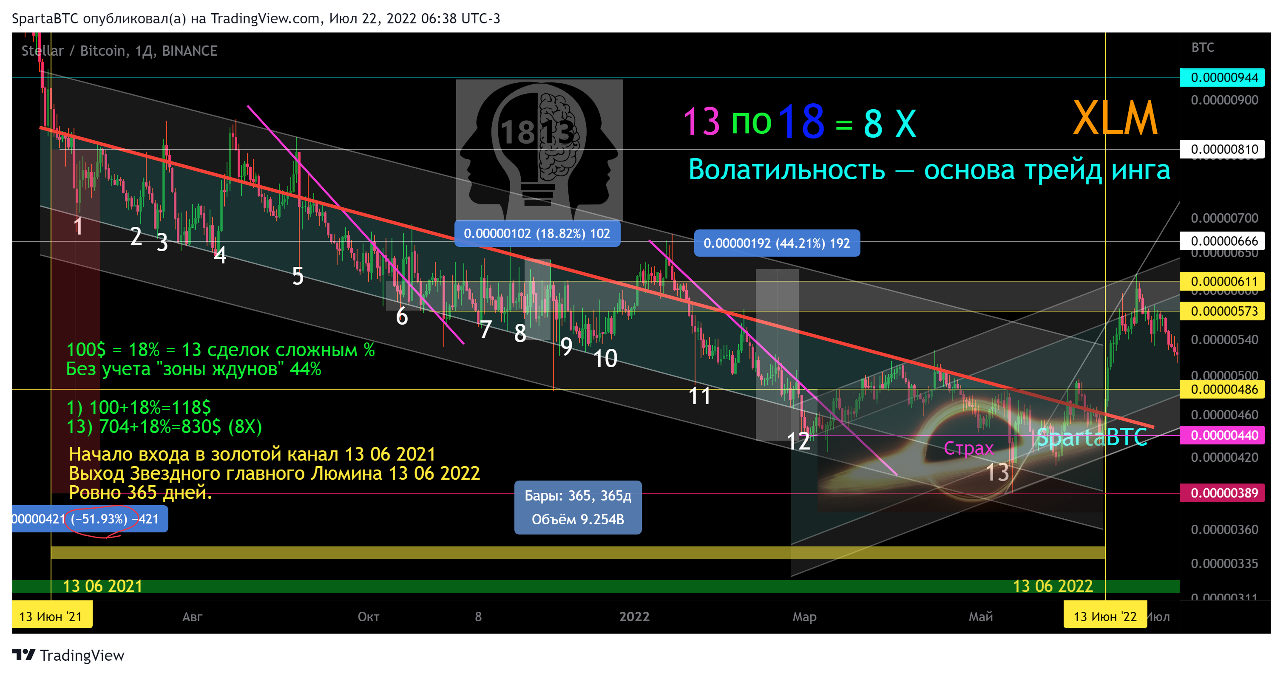1283x676 pixels.
Task: Click the SpartaBTC text on the chart
Action: tap(1092, 438)
